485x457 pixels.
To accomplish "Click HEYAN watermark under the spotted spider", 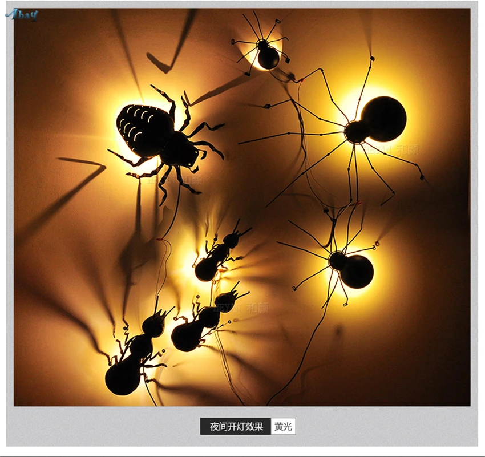I will [174, 179].
